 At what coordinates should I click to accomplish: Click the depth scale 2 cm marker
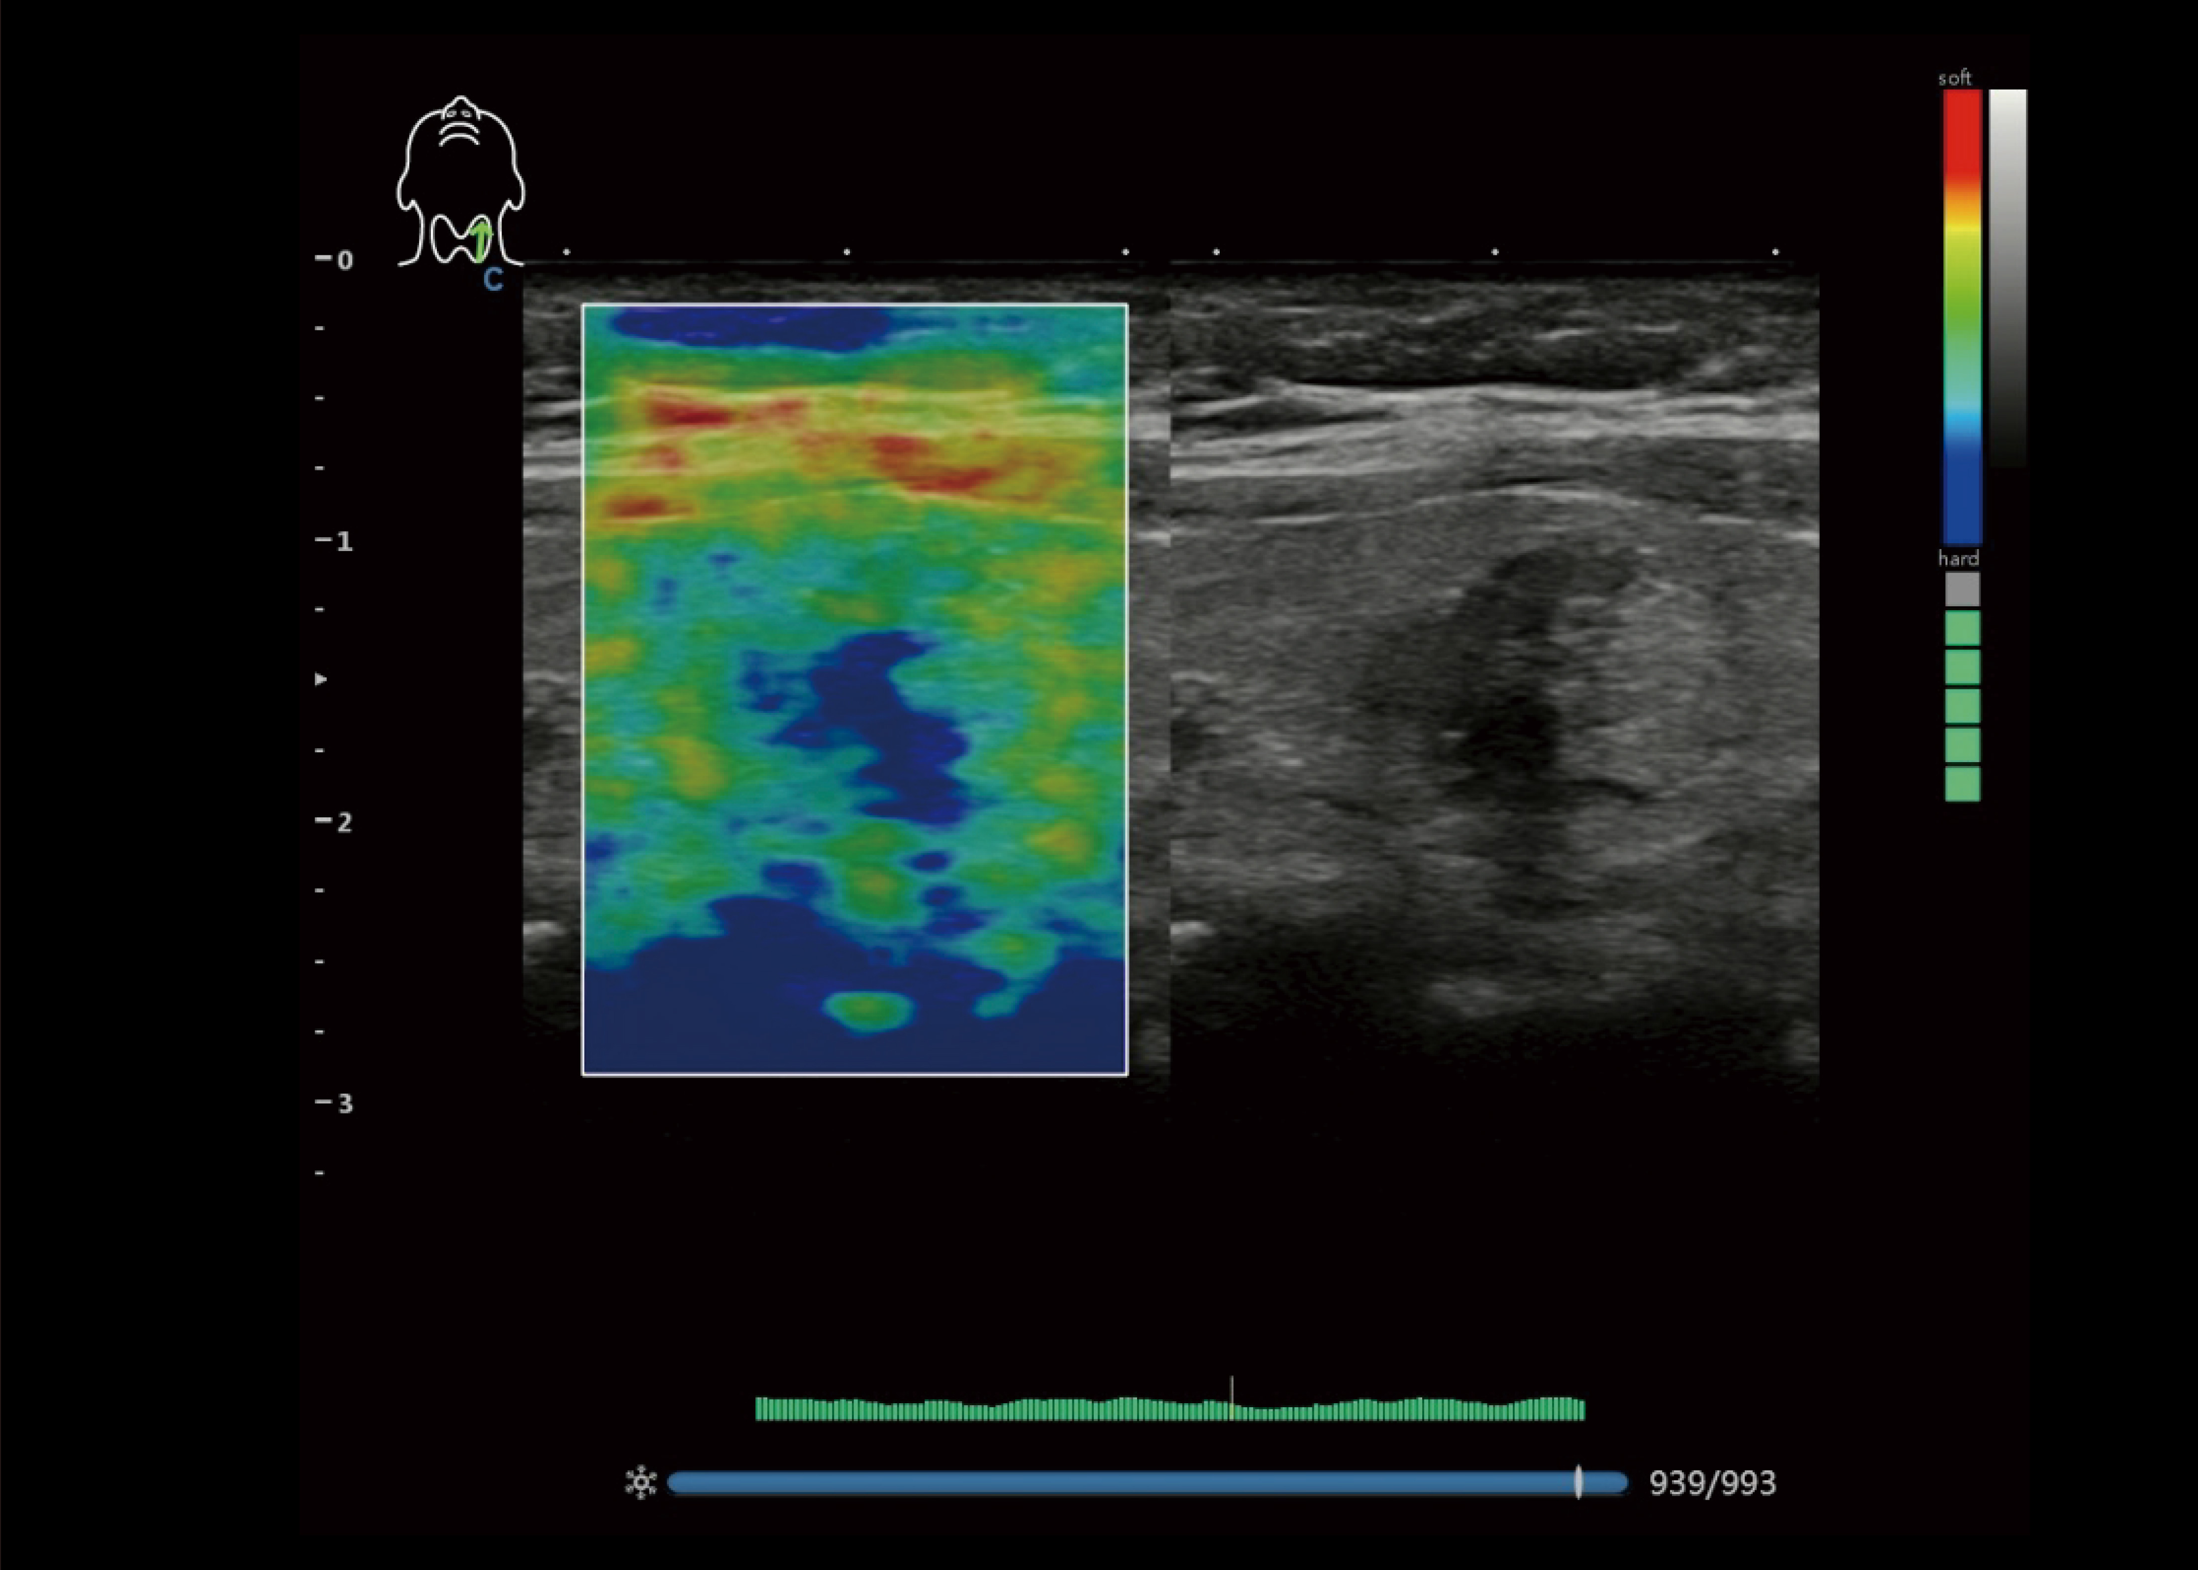coord(334,822)
